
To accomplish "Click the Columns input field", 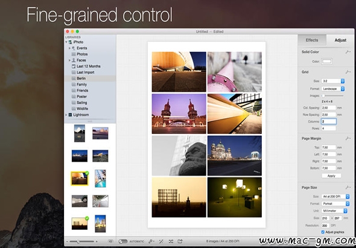I will tap(328, 121).
